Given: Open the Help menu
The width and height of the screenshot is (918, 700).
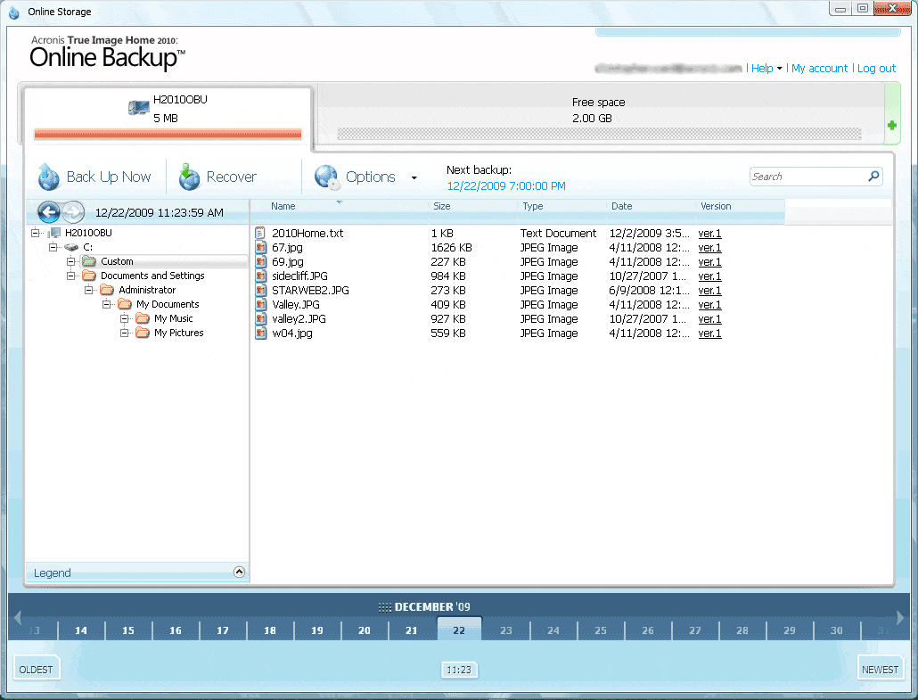Looking at the screenshot, I should tap(766, 69).
